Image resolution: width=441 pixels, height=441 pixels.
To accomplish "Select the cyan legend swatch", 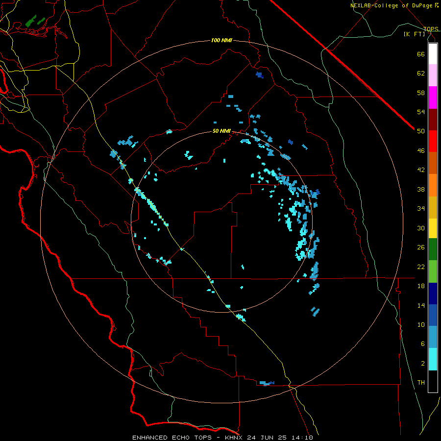I will tap(433, 360).
